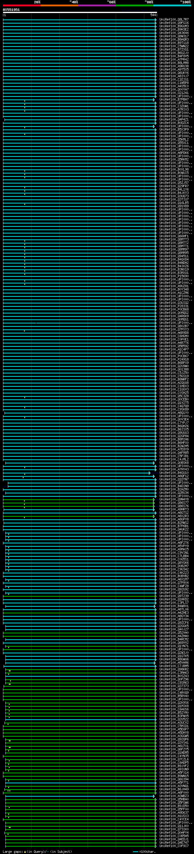Viewport: 194px width, 854px height.
Task: Select hit UniRef100_B8NRF2
Action: tap(174, 380)
